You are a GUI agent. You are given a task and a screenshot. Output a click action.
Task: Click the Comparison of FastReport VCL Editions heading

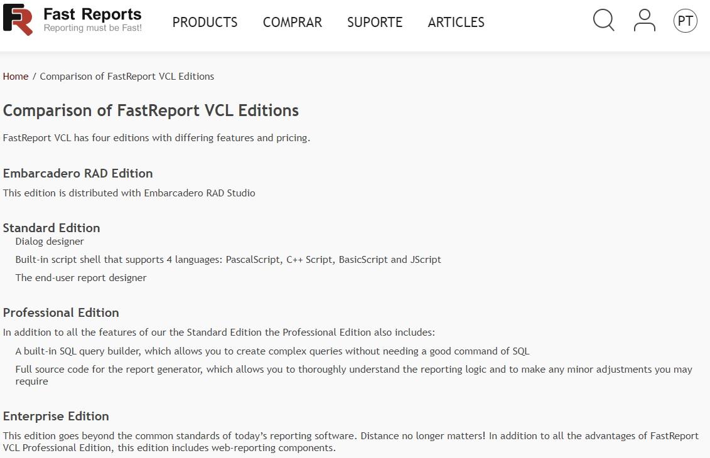pos(151,110)
